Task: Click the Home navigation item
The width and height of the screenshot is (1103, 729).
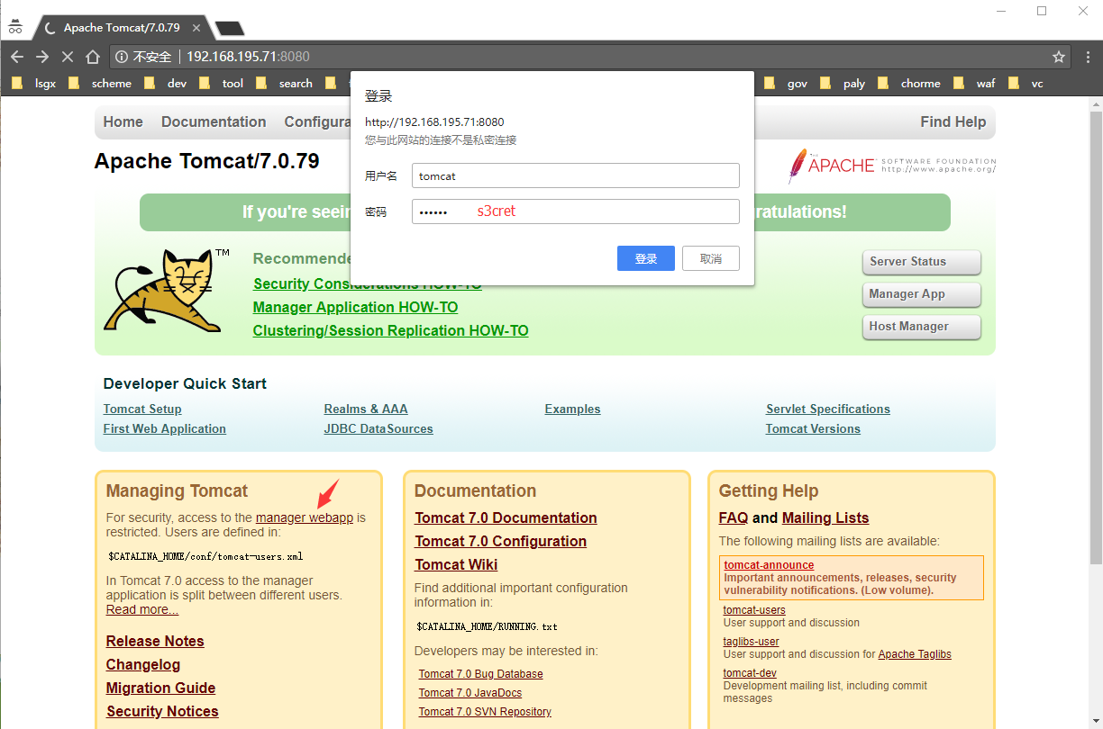Action: click(x=123, y=121)
